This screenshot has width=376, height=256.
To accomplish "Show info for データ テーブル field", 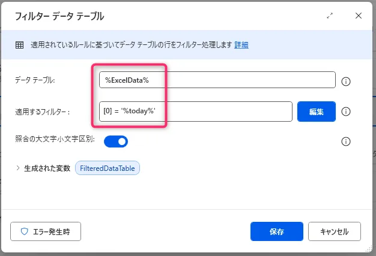I will pos(345,81).
